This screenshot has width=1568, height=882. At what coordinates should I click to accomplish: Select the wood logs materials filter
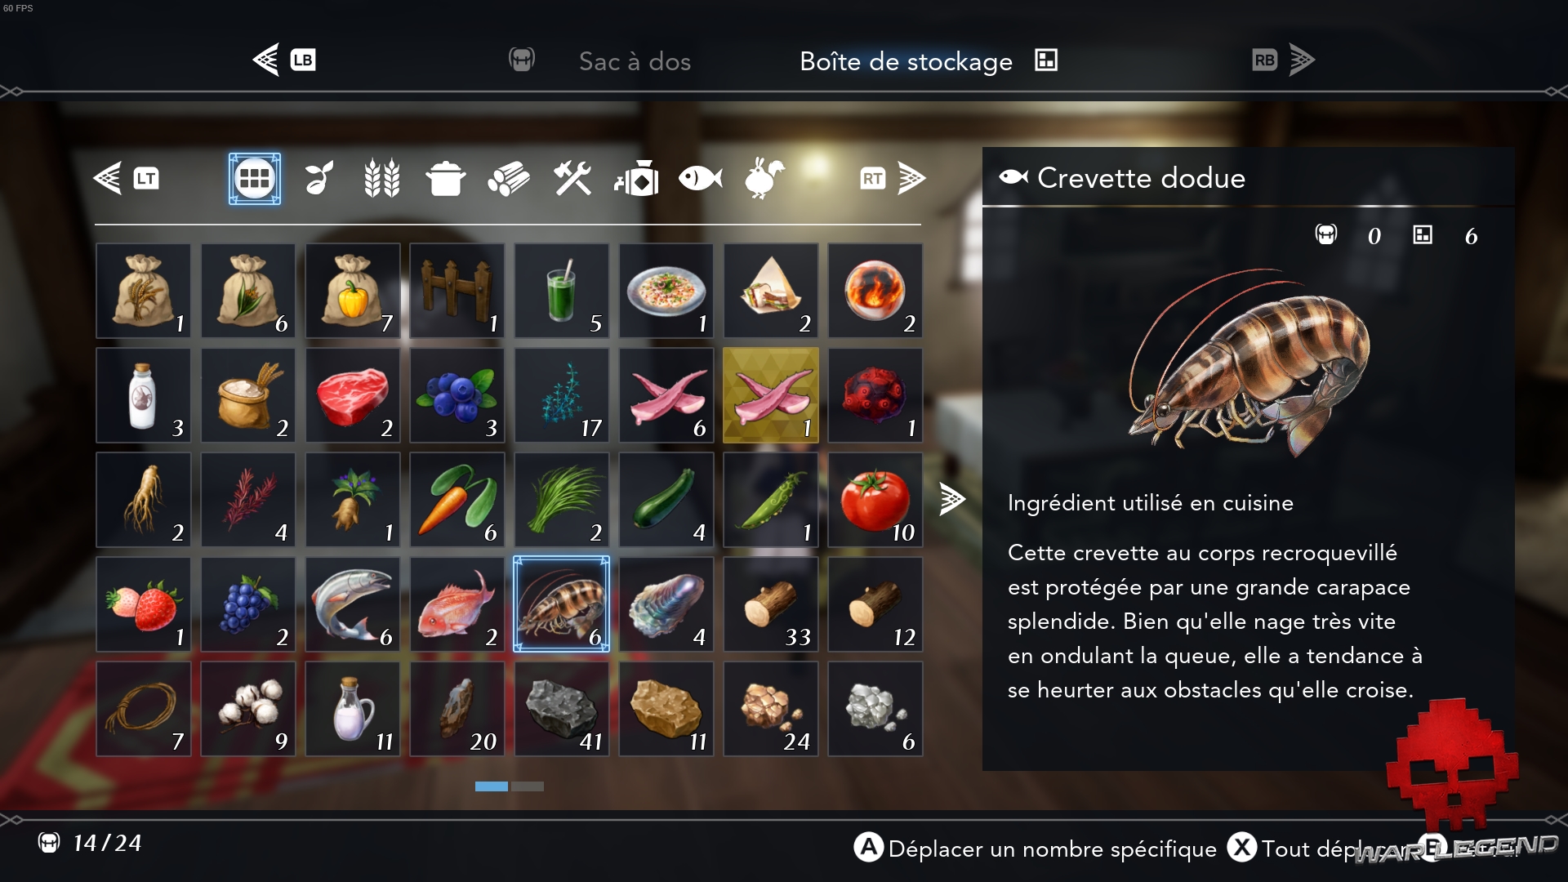pyautogui.click(x=509, y=178)
